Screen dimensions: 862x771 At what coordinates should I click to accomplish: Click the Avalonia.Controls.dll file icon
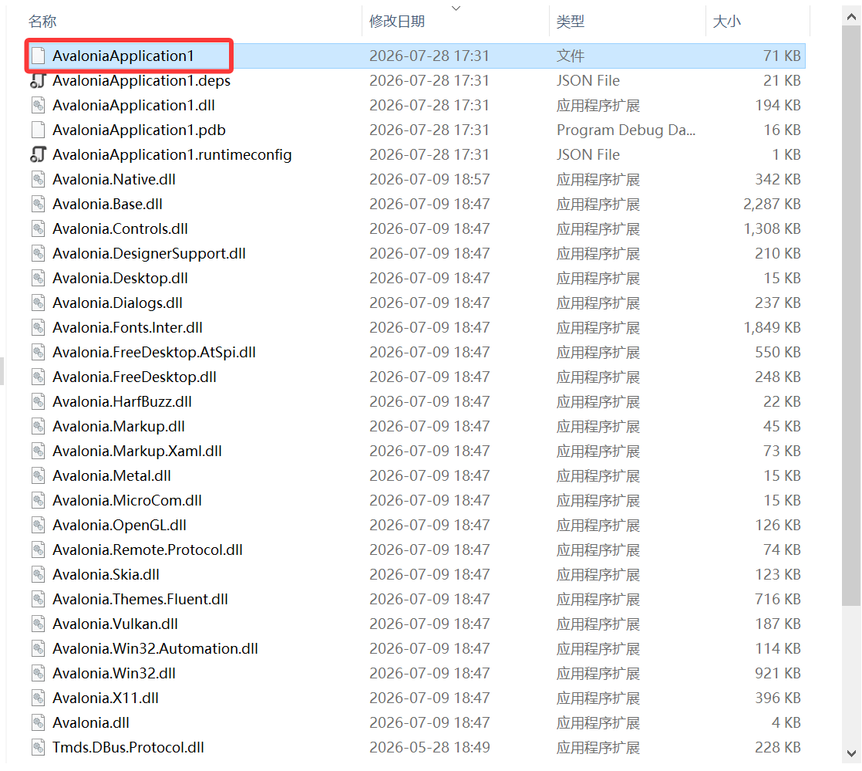[38, 229]
